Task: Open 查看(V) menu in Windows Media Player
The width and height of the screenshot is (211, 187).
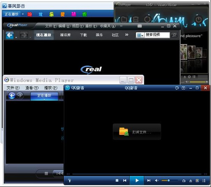Action: 32,88
